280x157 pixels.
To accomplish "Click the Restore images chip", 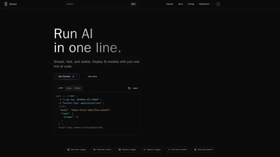I will point(127,150).
